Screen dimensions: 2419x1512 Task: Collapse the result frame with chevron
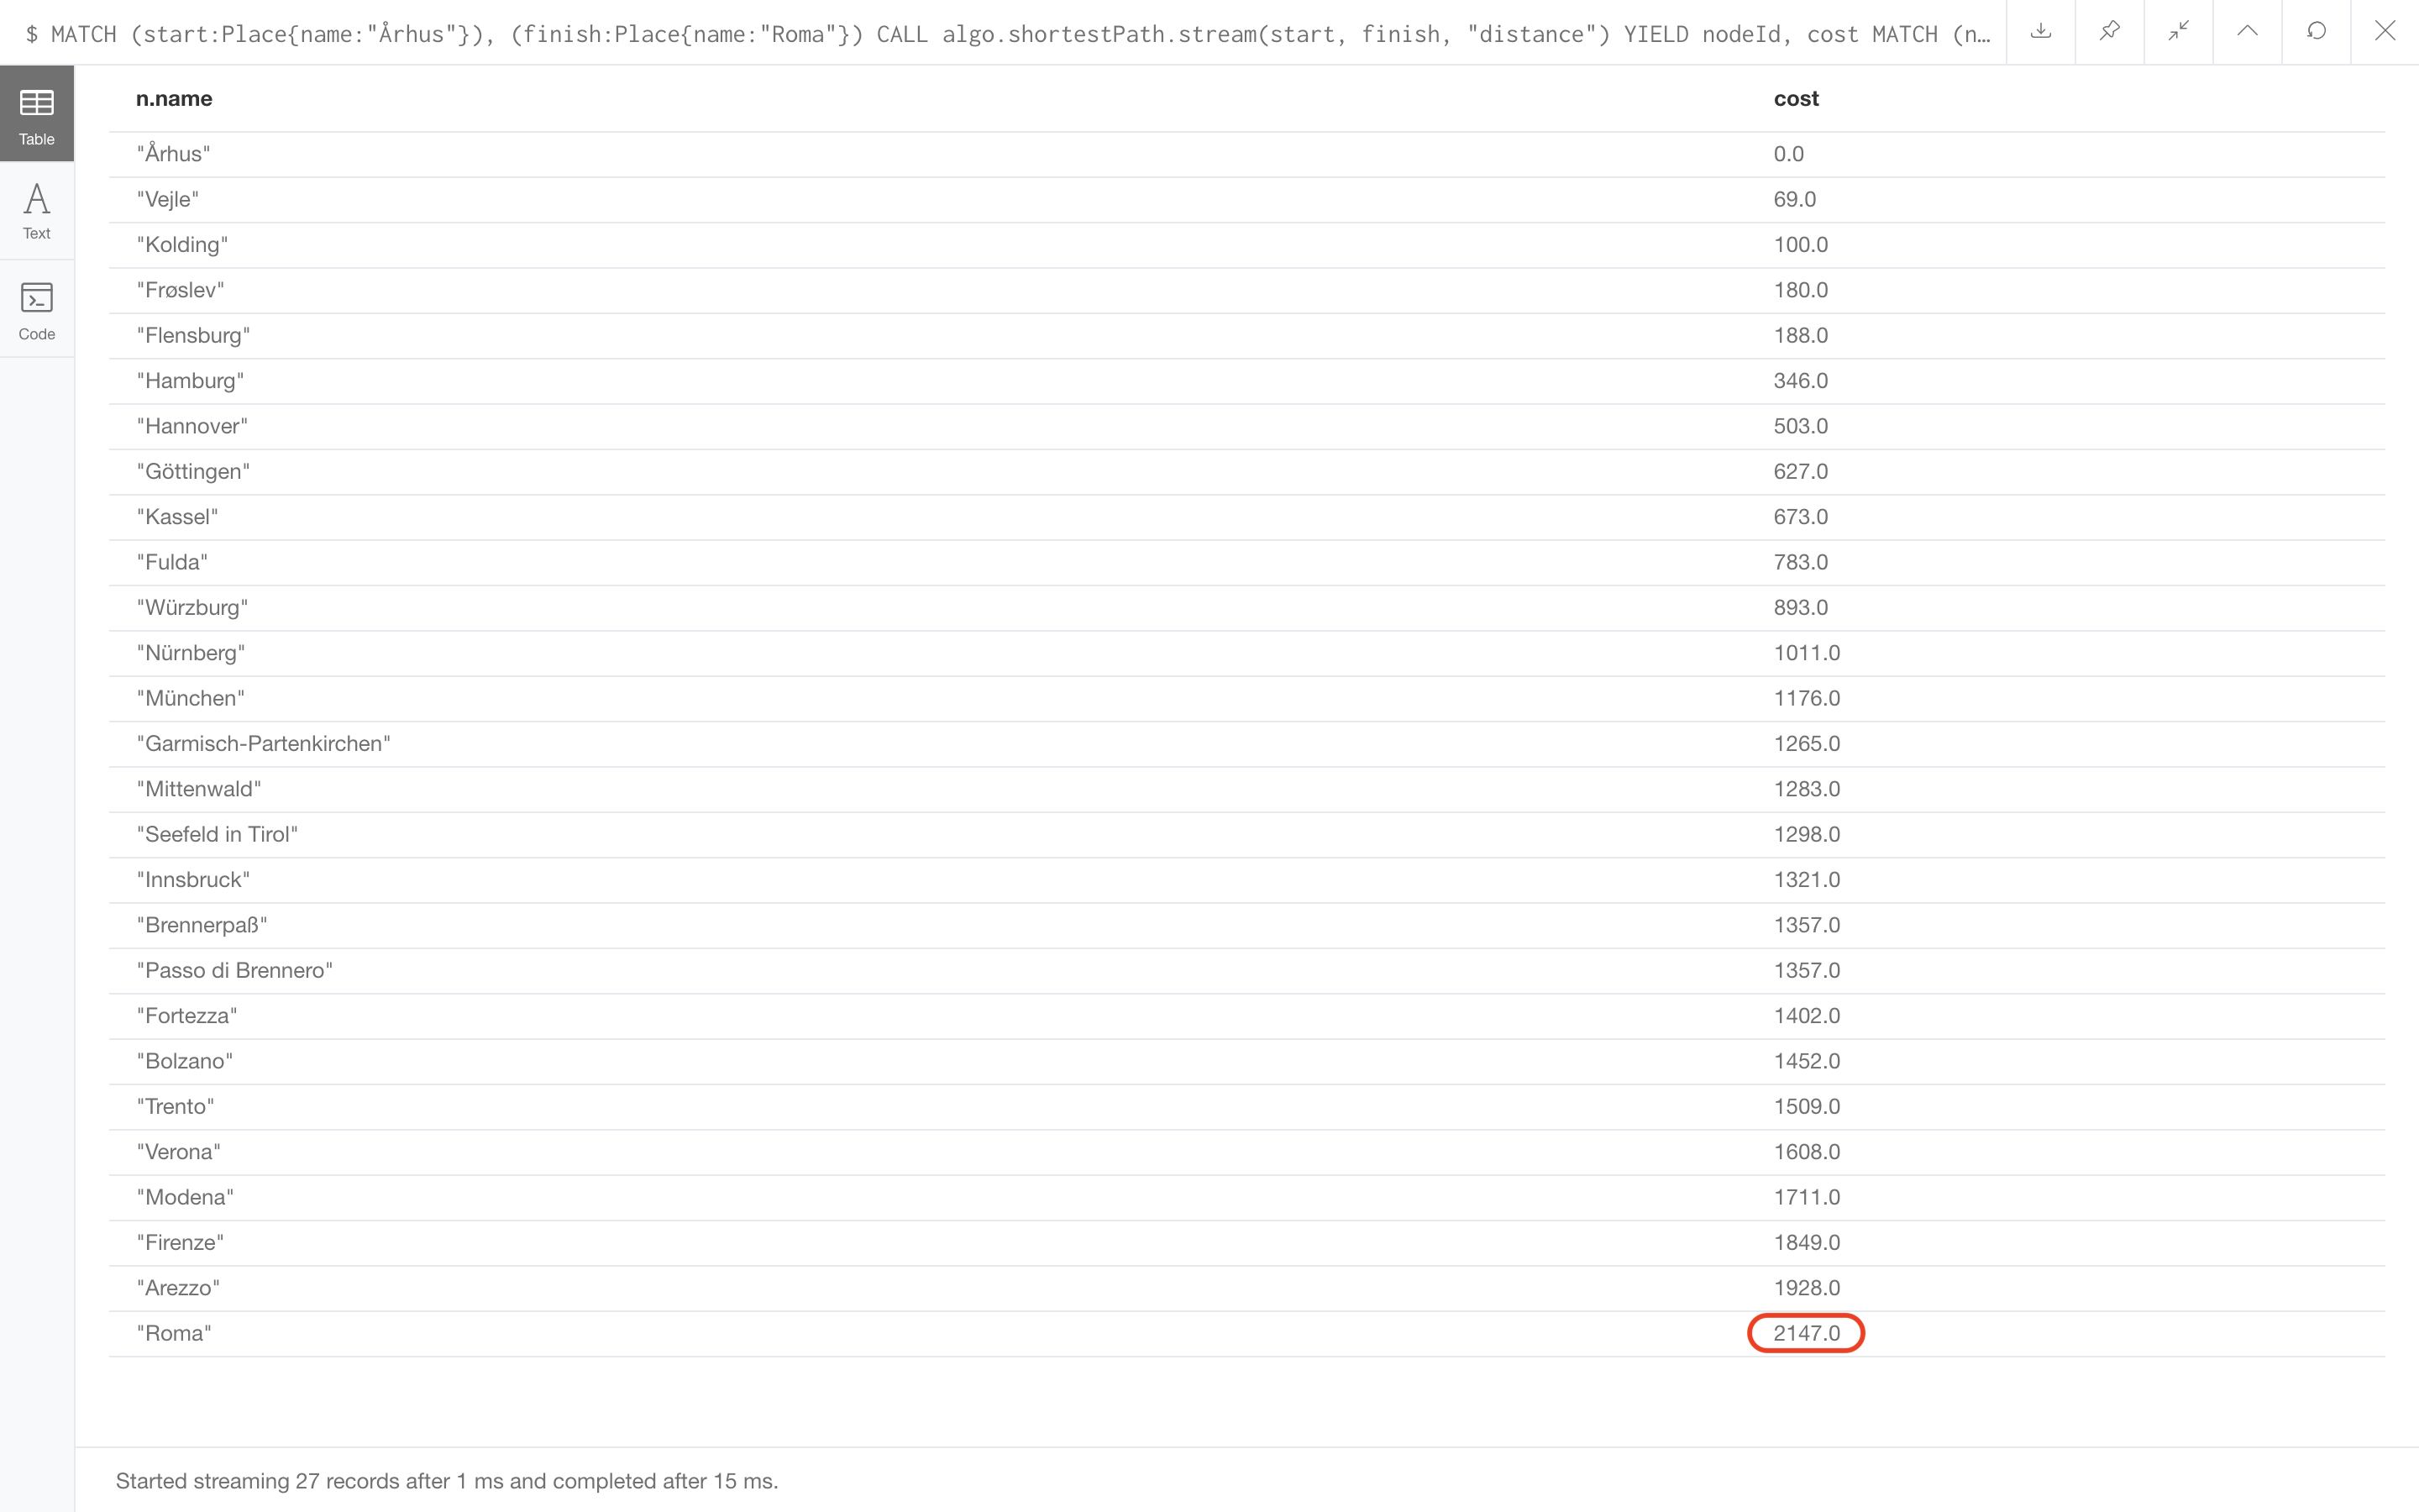2248,32
